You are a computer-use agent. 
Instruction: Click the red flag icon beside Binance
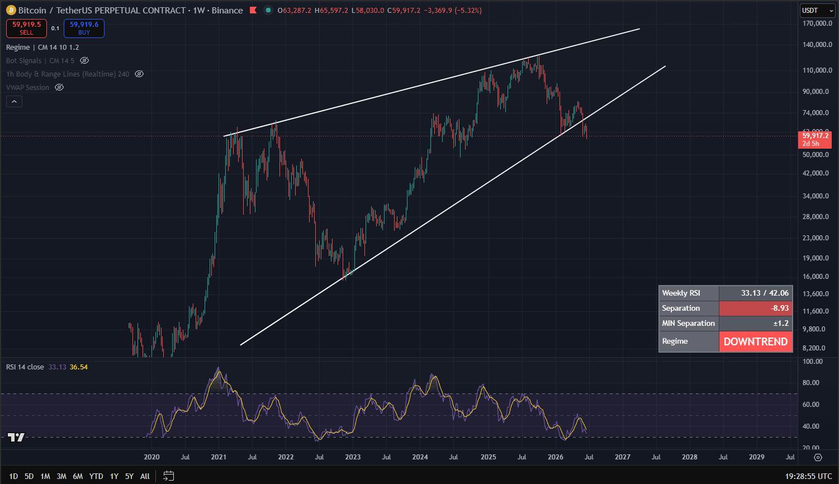[253, 10]
